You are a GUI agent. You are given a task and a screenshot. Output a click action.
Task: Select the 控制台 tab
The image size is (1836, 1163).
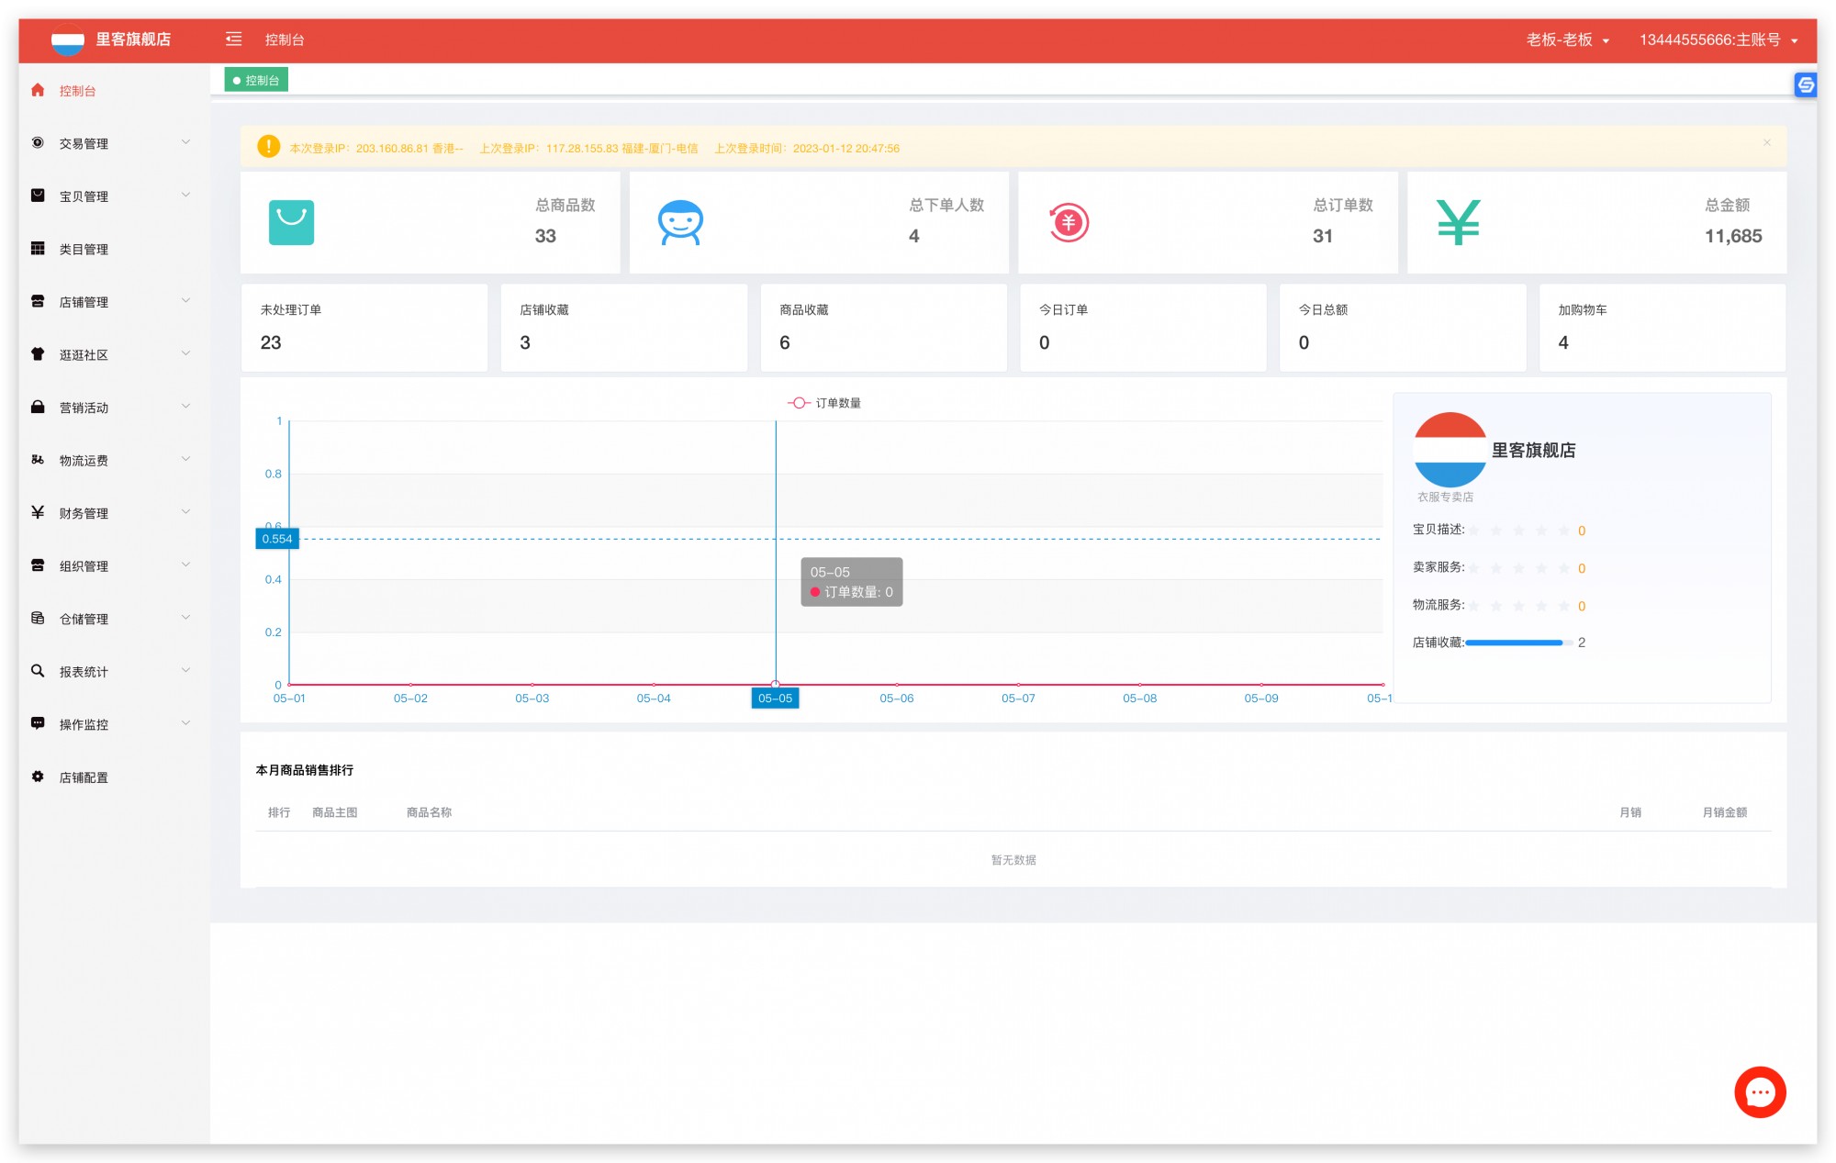tap(256, 81)
